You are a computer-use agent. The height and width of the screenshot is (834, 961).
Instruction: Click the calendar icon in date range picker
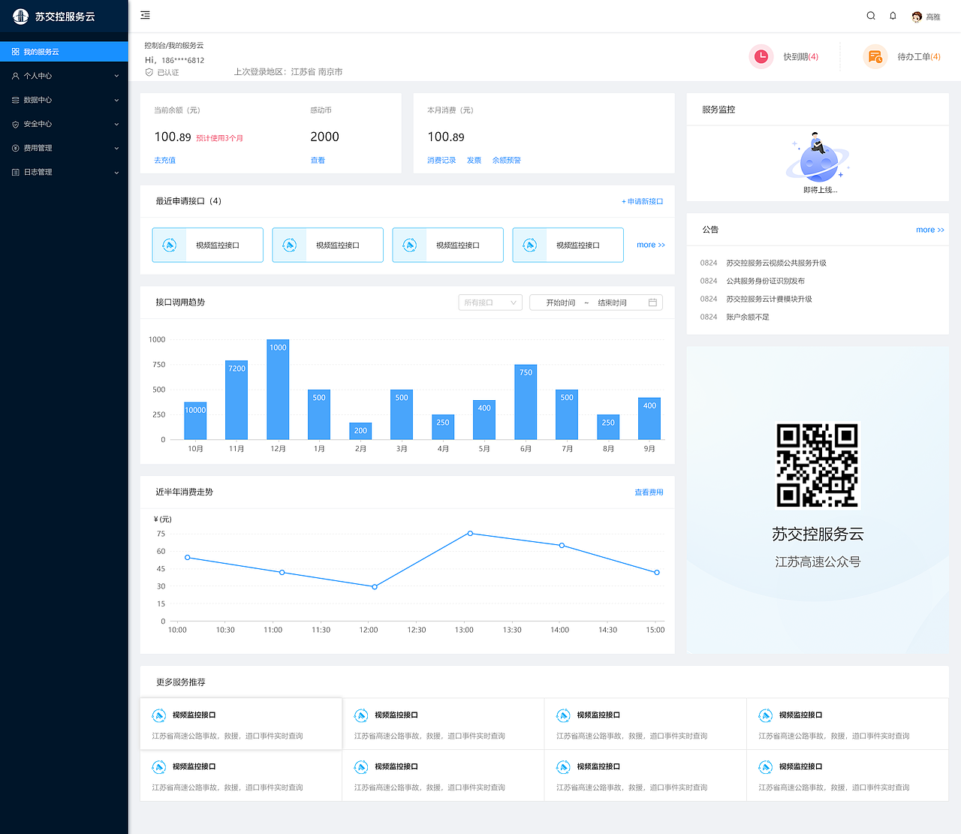(652, 303)
